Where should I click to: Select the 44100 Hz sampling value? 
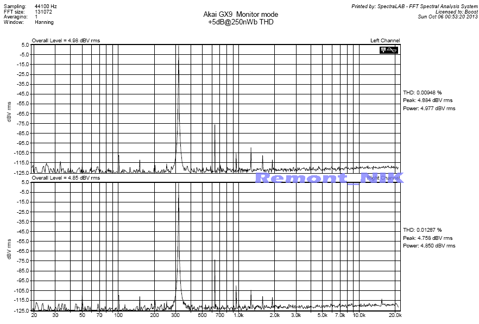point(46,4)
